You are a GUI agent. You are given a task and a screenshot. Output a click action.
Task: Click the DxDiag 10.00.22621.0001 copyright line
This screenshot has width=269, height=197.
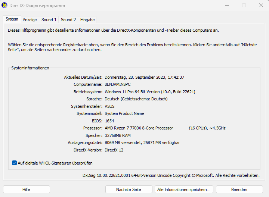point(171,175)
